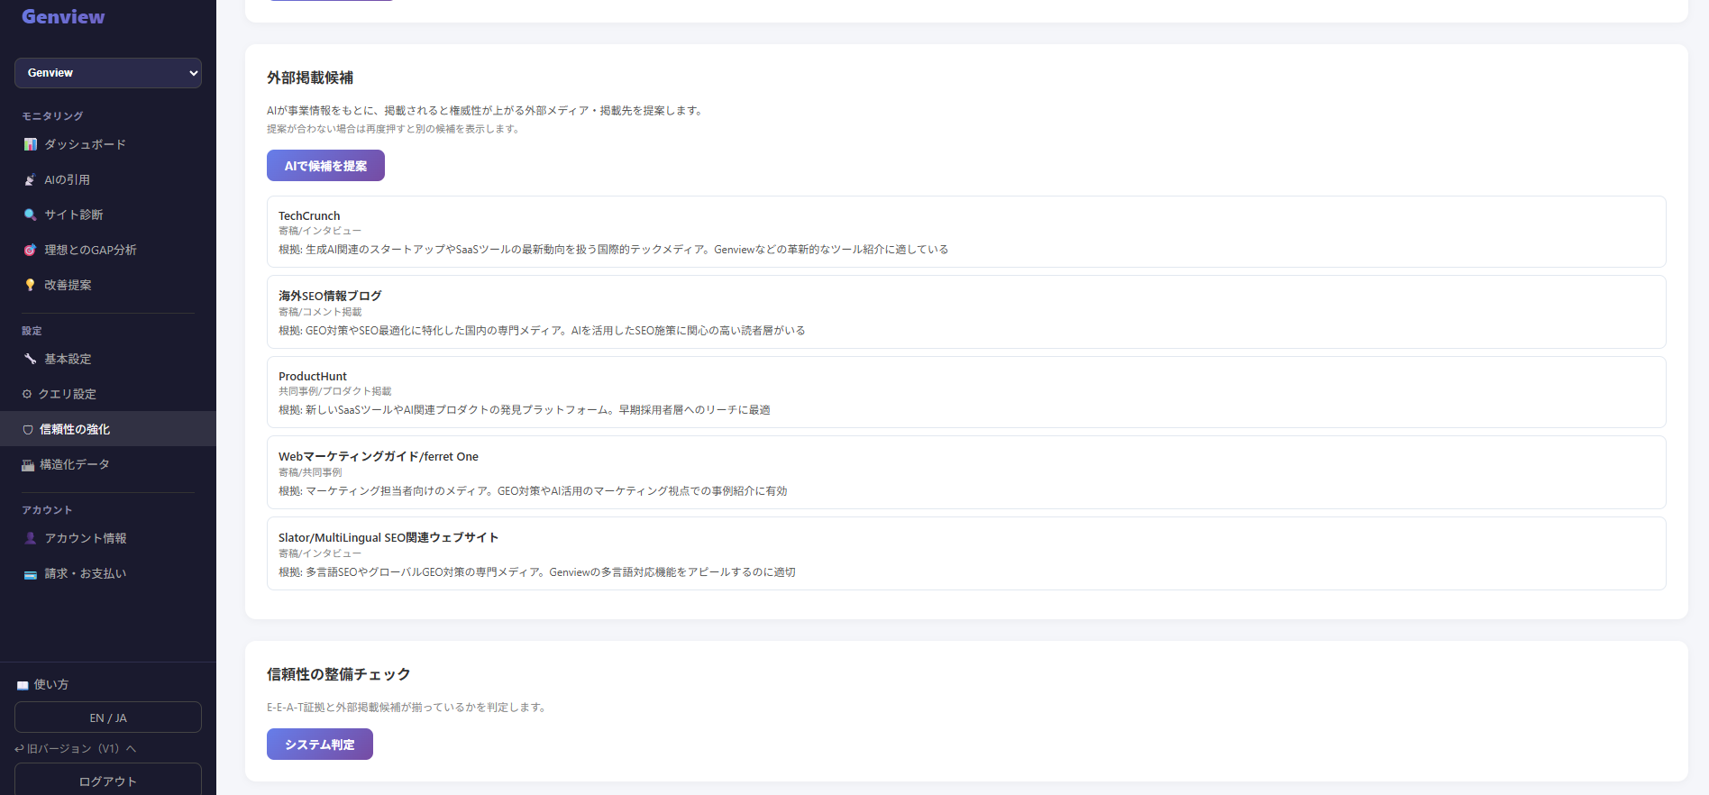
Task: Click the 理想とのGAP分析 target icon
Action: point(31,250)
